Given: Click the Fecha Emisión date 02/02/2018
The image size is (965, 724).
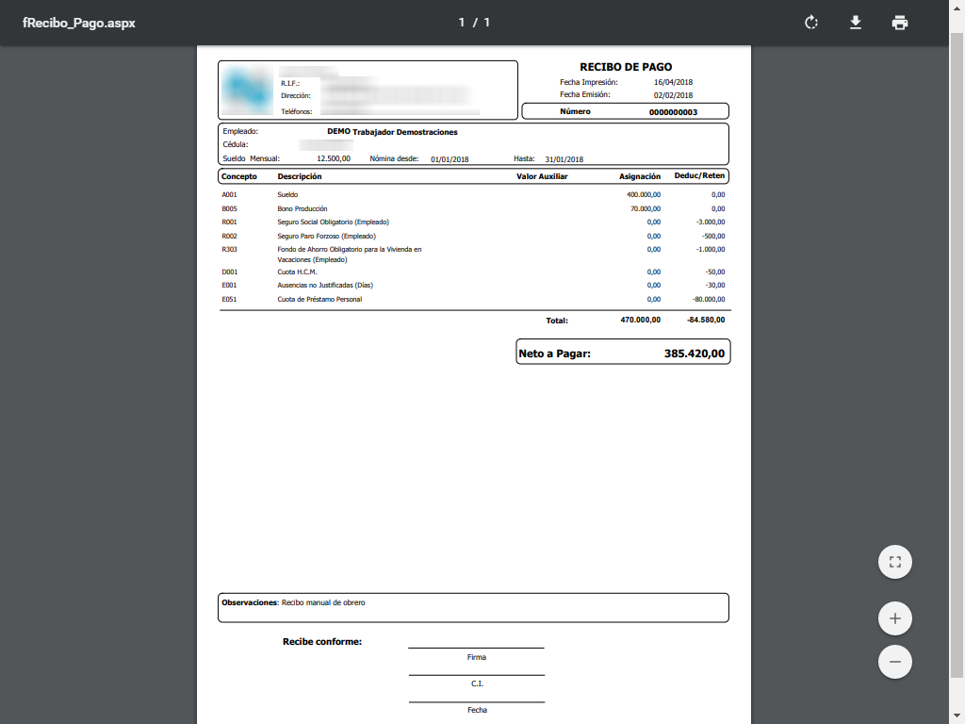Looking at the screenshot, I should coord(673,95).
